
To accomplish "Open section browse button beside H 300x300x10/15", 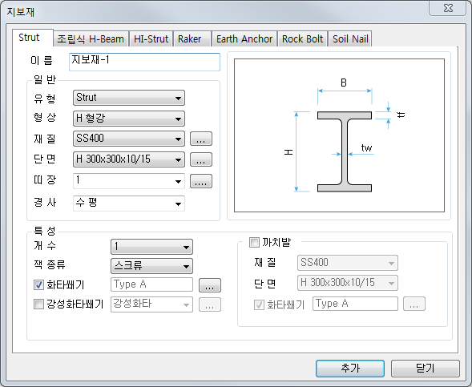I will [201, 159].
